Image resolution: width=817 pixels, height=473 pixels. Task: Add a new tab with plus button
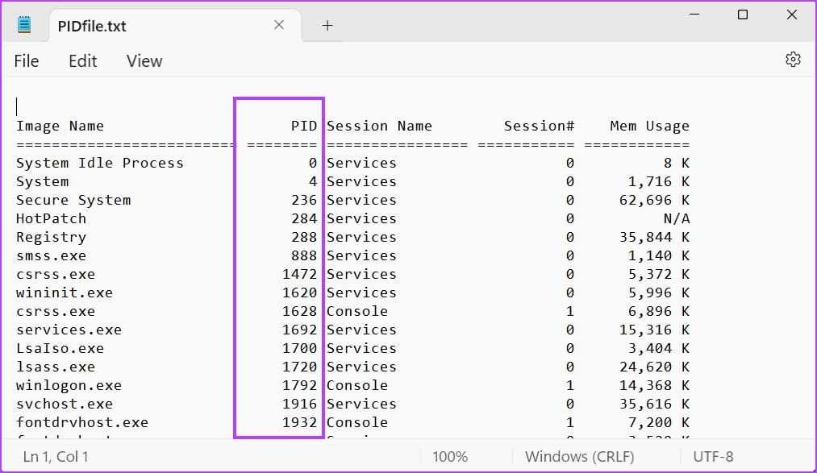point(327,25)
